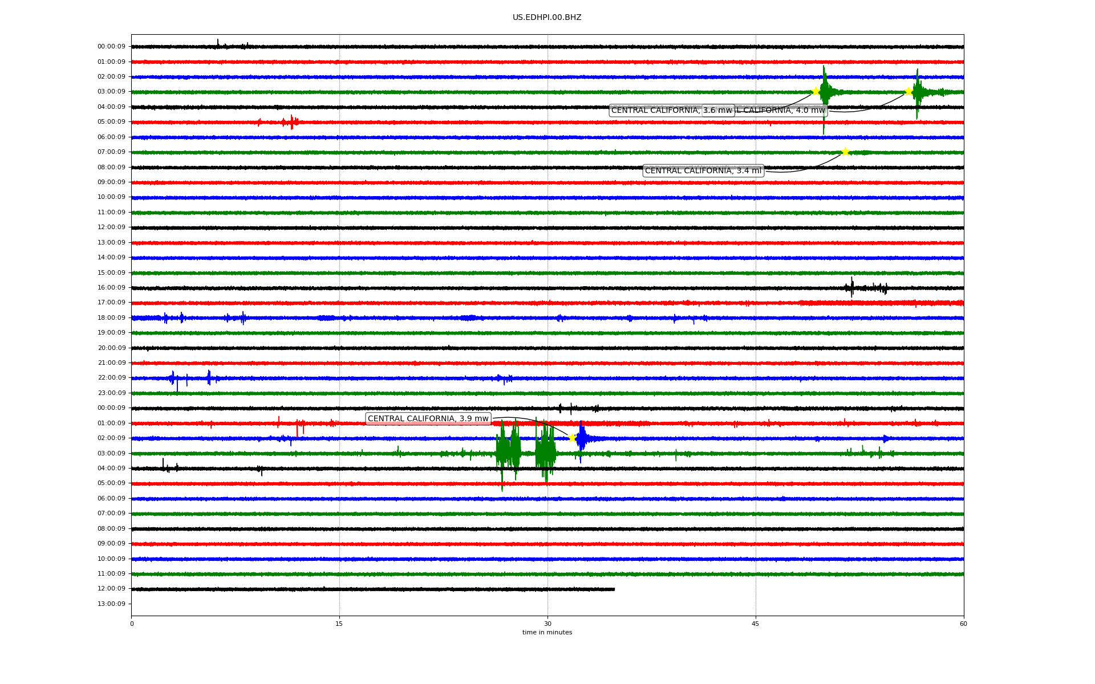Click the black spike on the 16:00:09 trace
The height and width of the screenshot is (684, 1095).
pyautogui.click(x=852, y=287)
